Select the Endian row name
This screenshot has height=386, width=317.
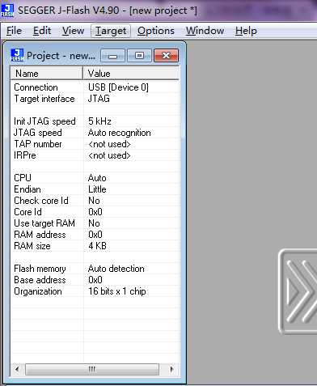(27, 189)
